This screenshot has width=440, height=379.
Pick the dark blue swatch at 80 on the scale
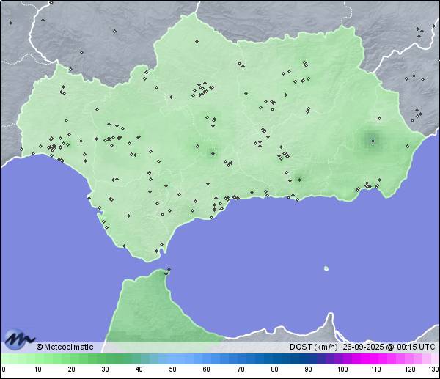(274, 358)
